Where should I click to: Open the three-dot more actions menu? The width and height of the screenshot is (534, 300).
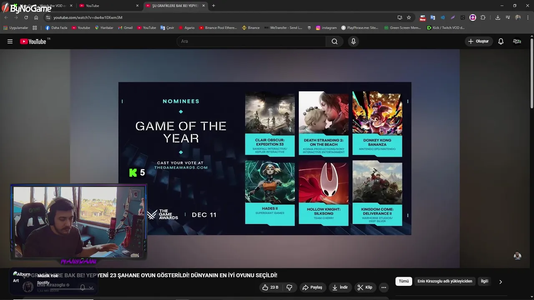pos(384,287)
